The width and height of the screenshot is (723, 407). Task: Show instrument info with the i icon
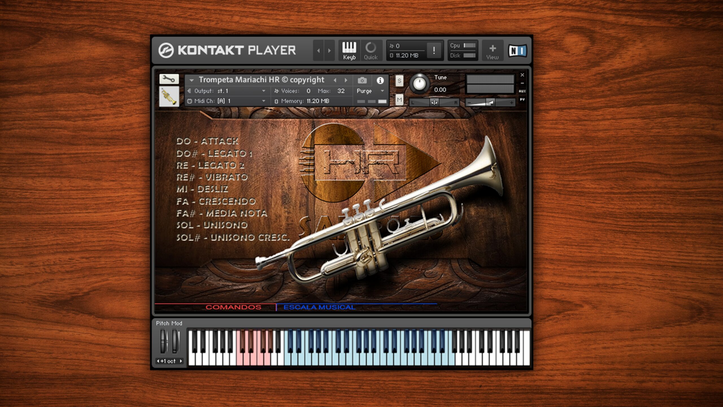(380, 81)
